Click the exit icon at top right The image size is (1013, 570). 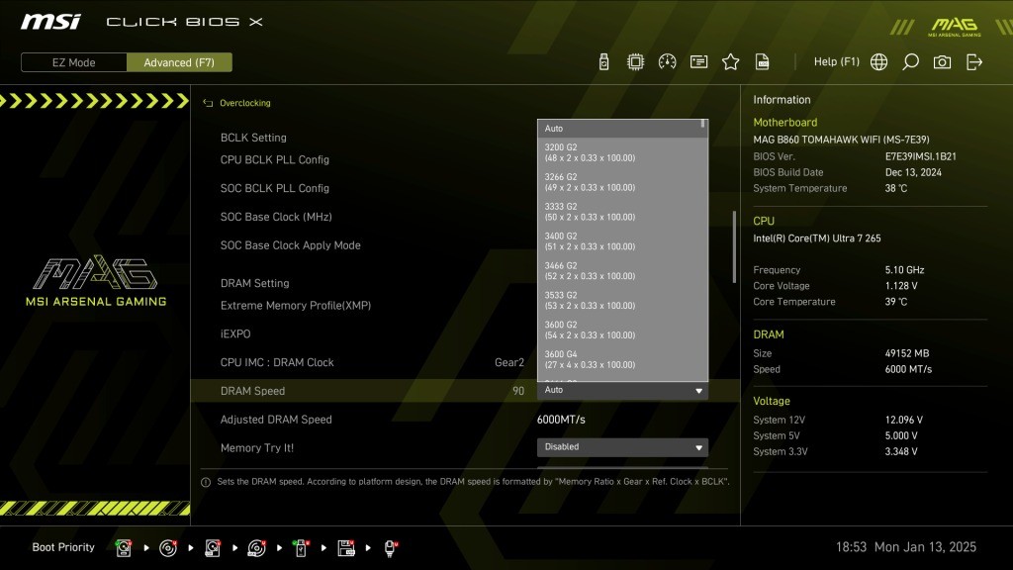click(x=974, y=62)
